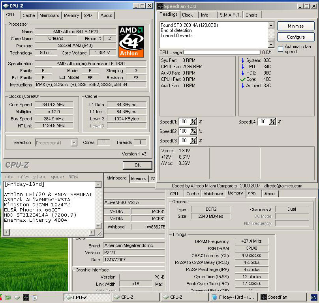Click the CPU0 Fan 2596 RPM reading
Screen dimensions: 319x303
point(182,67)
